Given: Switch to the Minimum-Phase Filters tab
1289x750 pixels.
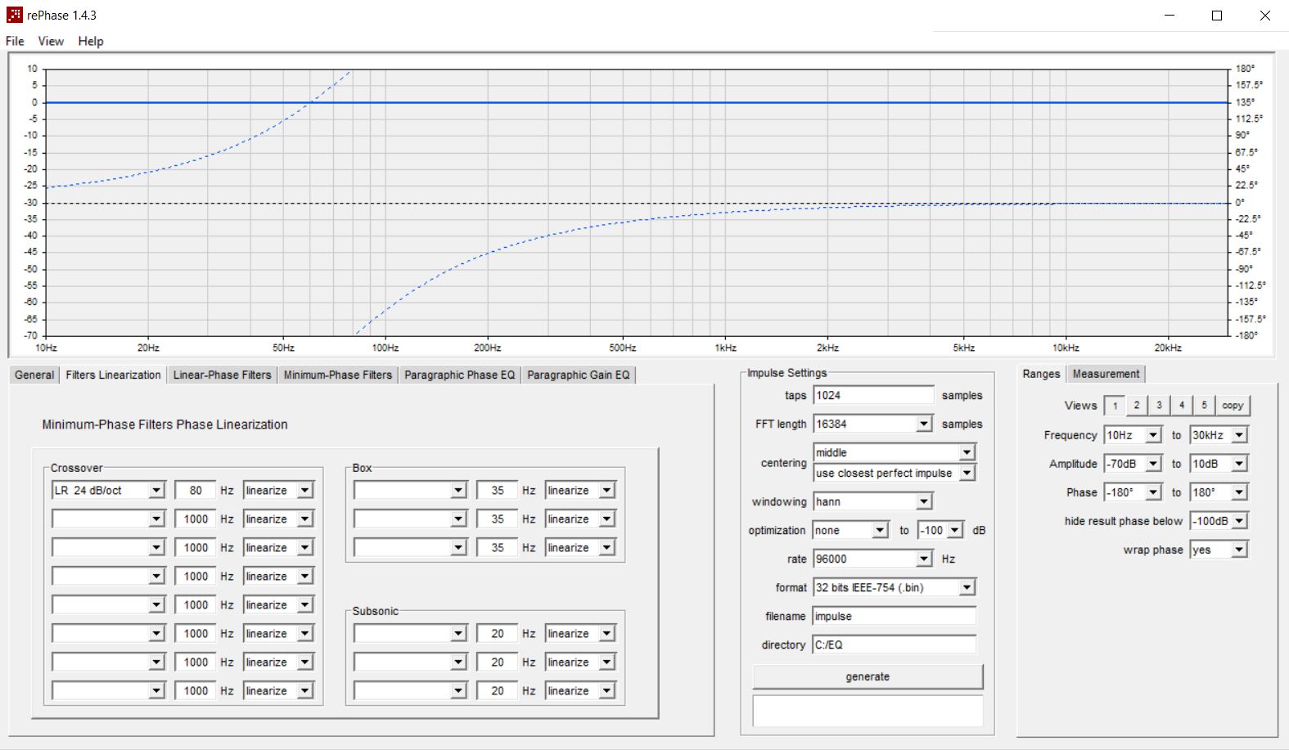Looking at the screenshot, I should pos(338,375).
